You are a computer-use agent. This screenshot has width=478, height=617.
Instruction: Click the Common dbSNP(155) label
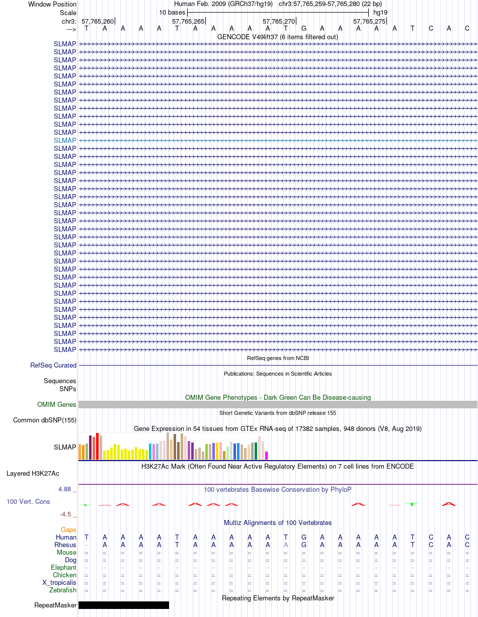point(45,420)
